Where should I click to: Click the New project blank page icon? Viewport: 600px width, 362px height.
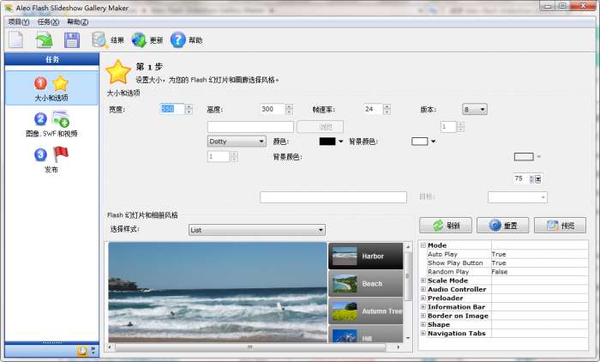15,39
